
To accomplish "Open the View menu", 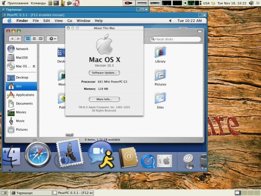I will (58, 21).
